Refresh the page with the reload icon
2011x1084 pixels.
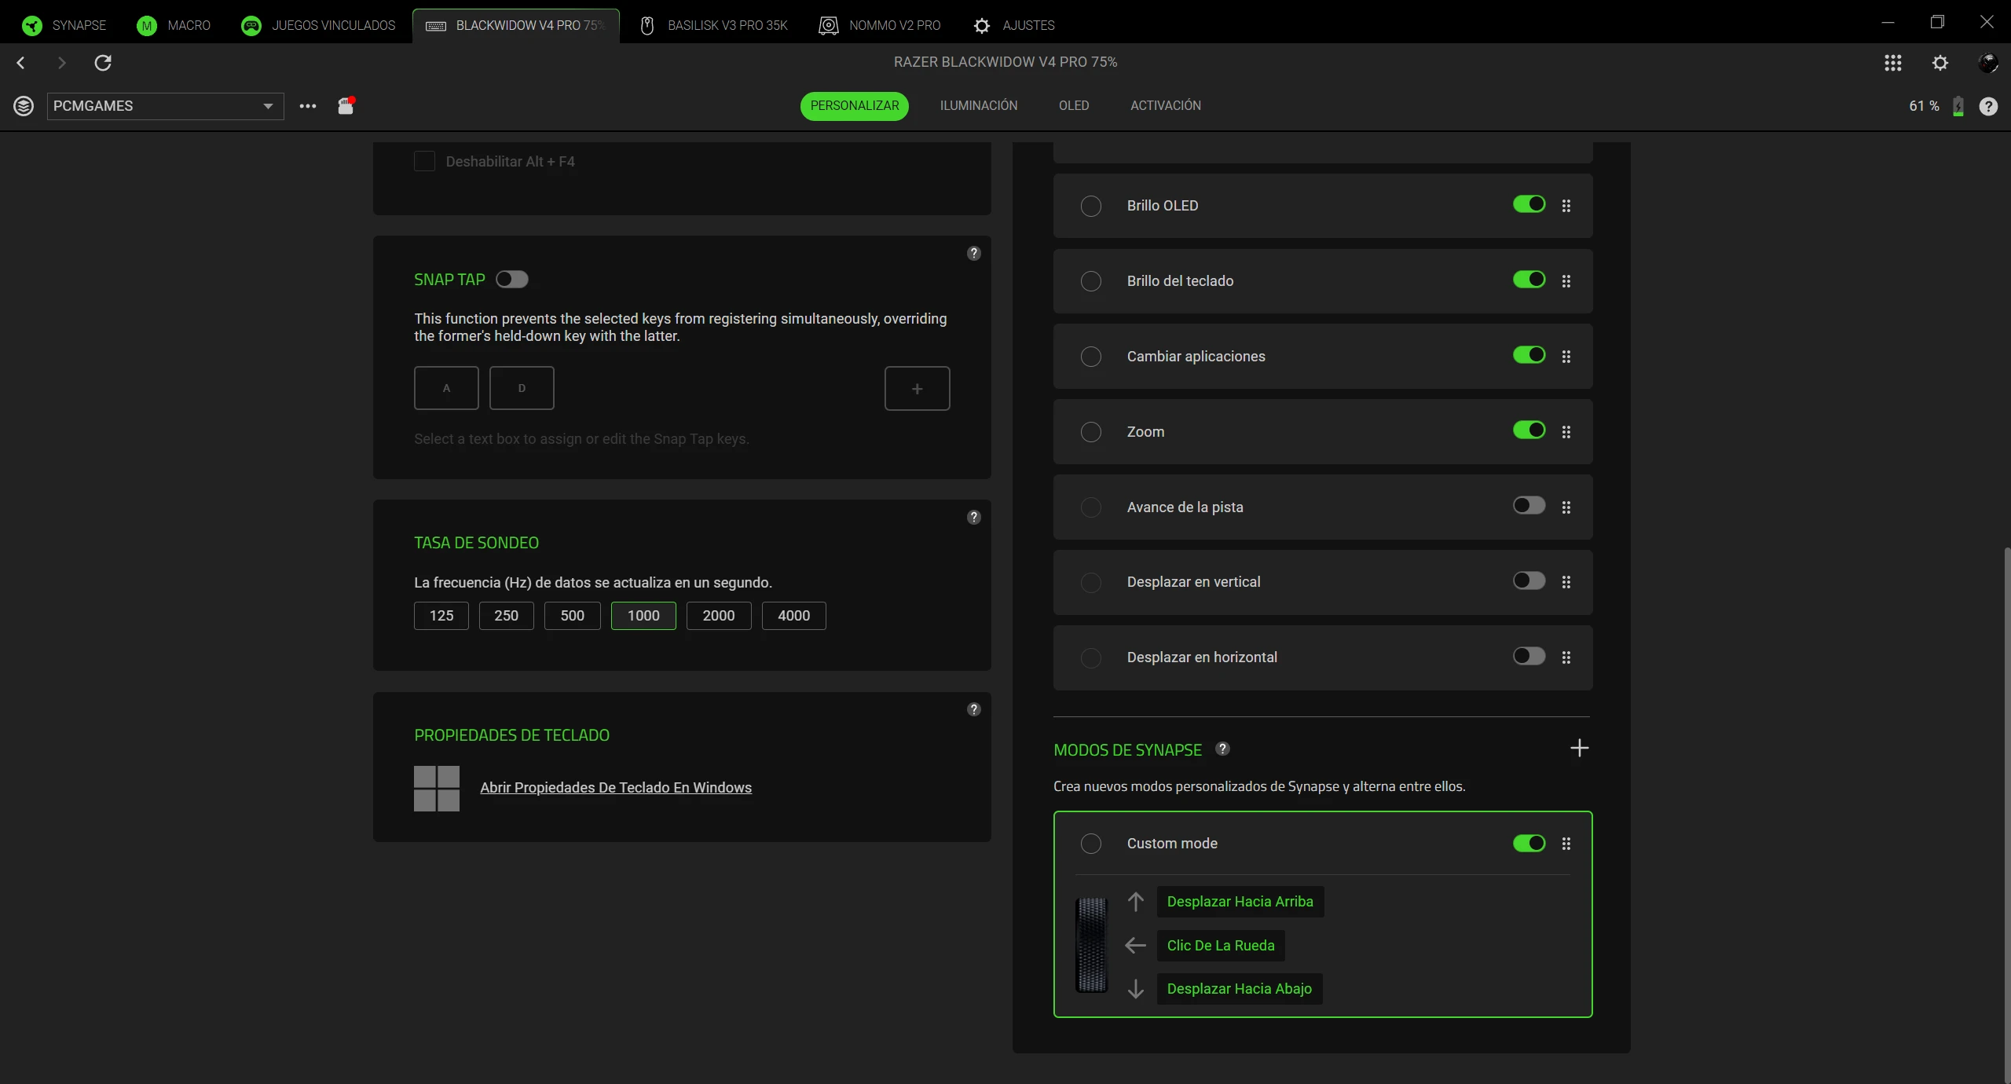(103, 63)
